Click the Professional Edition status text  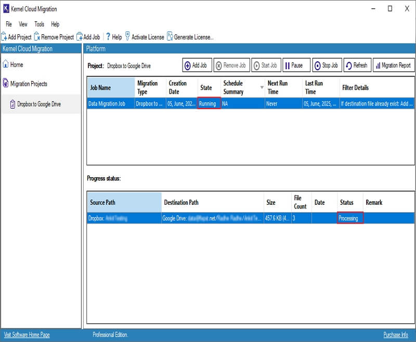tap(110, 335)
